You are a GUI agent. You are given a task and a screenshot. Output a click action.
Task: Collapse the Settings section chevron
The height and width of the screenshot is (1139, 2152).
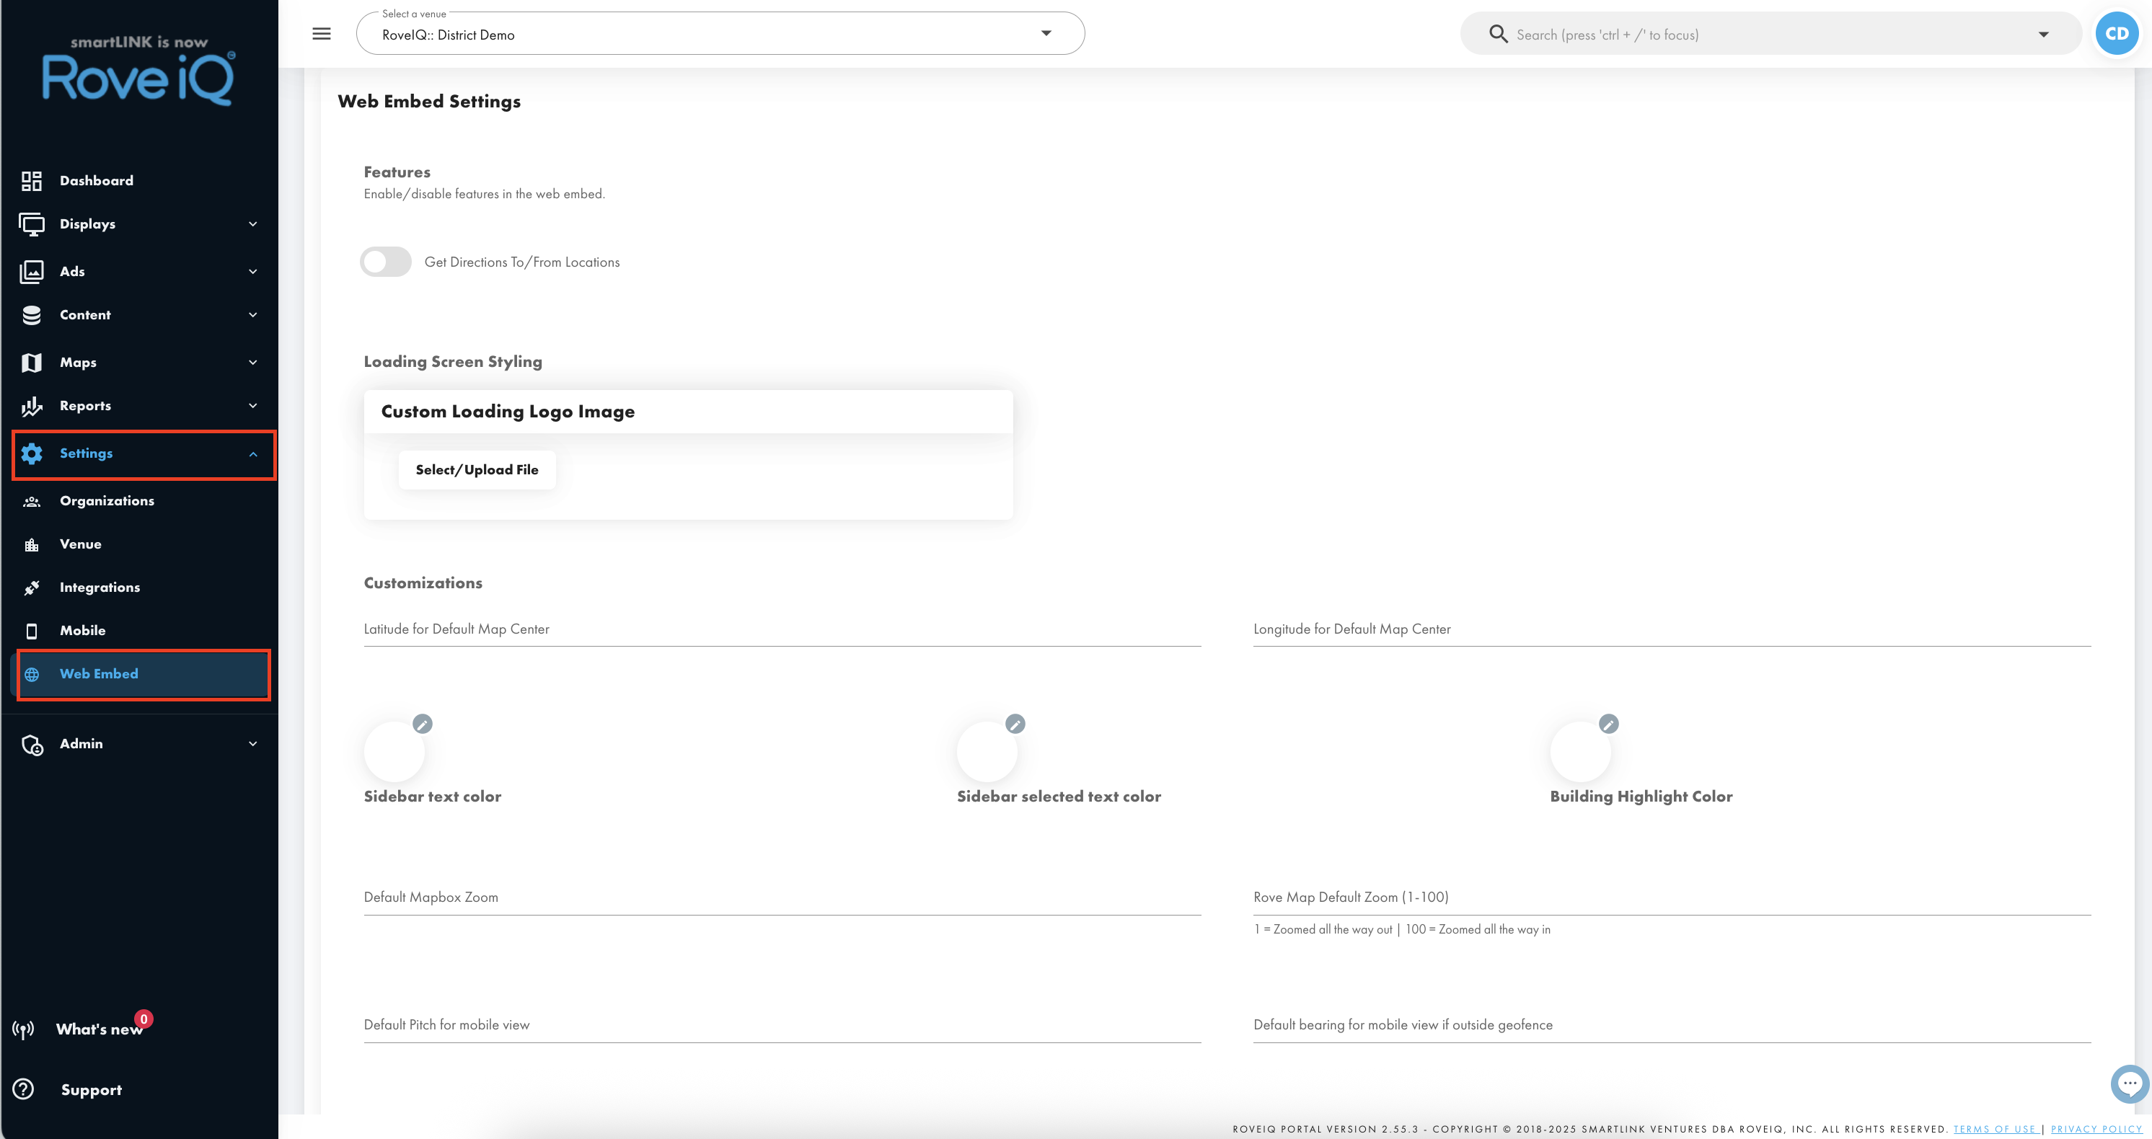click(253, 454)
